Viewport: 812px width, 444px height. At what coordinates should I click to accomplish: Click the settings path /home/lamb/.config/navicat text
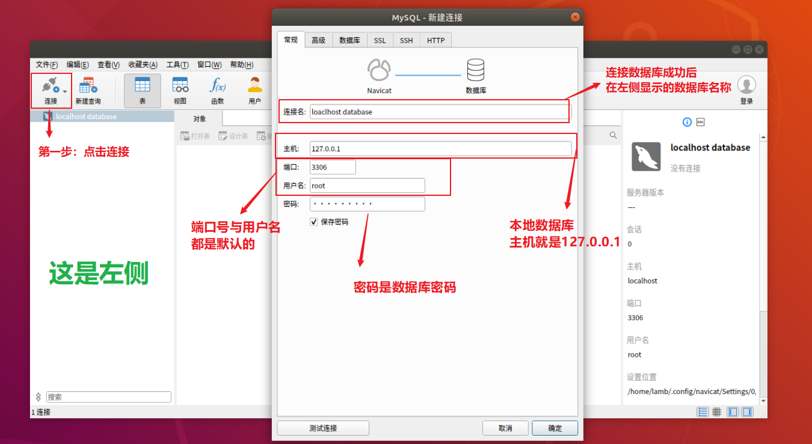pyautogui.click(x=692, y=392)
